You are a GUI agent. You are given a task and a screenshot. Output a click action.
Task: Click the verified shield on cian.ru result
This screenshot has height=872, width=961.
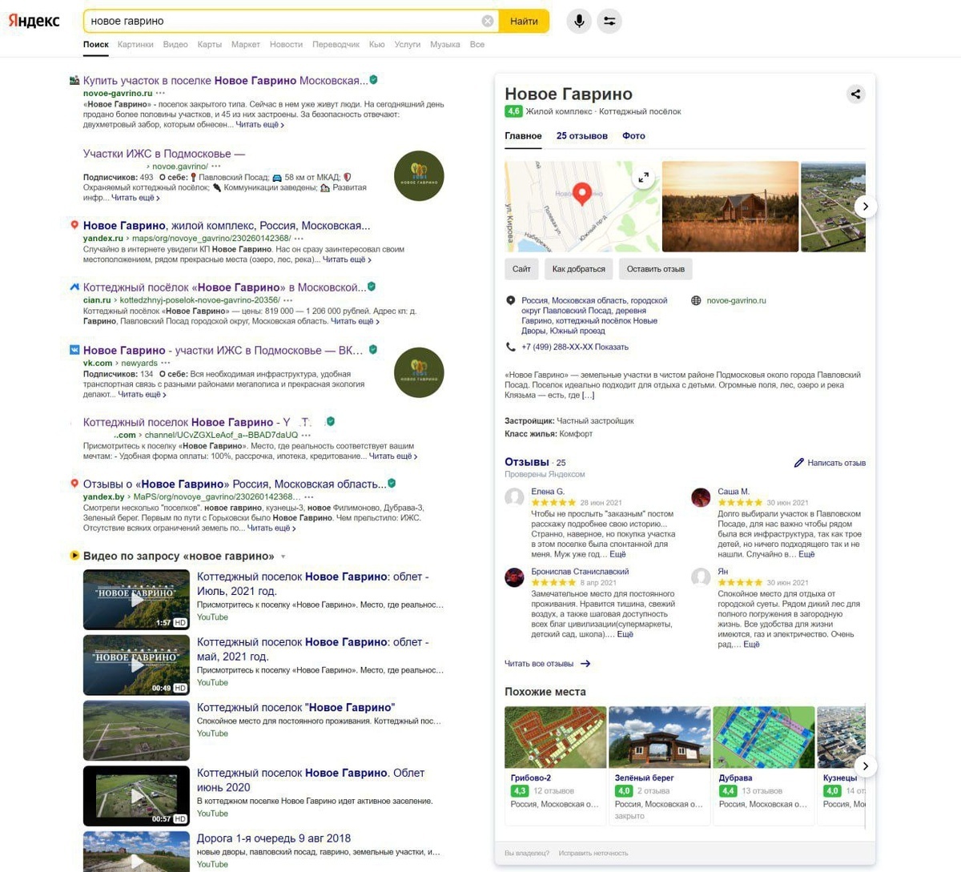click(372, 287)
